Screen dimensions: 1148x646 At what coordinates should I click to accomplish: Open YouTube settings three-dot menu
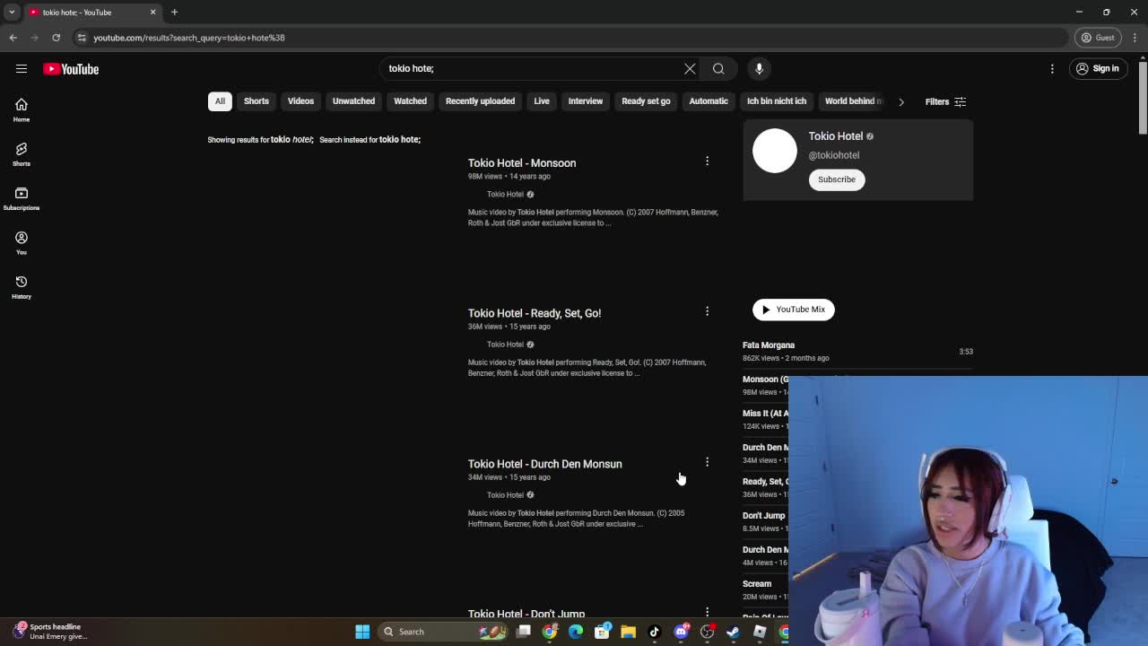click(1052, 68)
